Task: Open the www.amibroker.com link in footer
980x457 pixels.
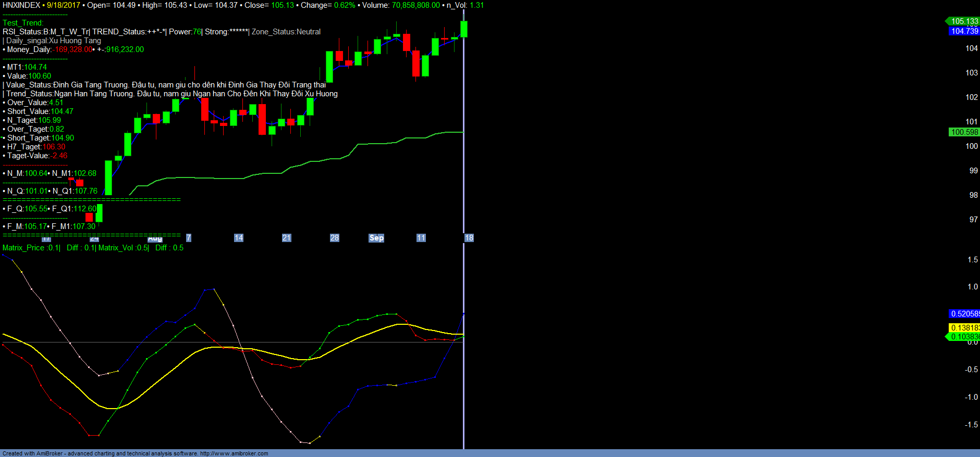Action: (234, 453)
